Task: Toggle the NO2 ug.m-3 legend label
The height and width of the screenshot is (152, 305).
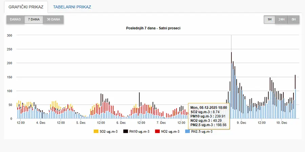Action: tap(170, 131)
